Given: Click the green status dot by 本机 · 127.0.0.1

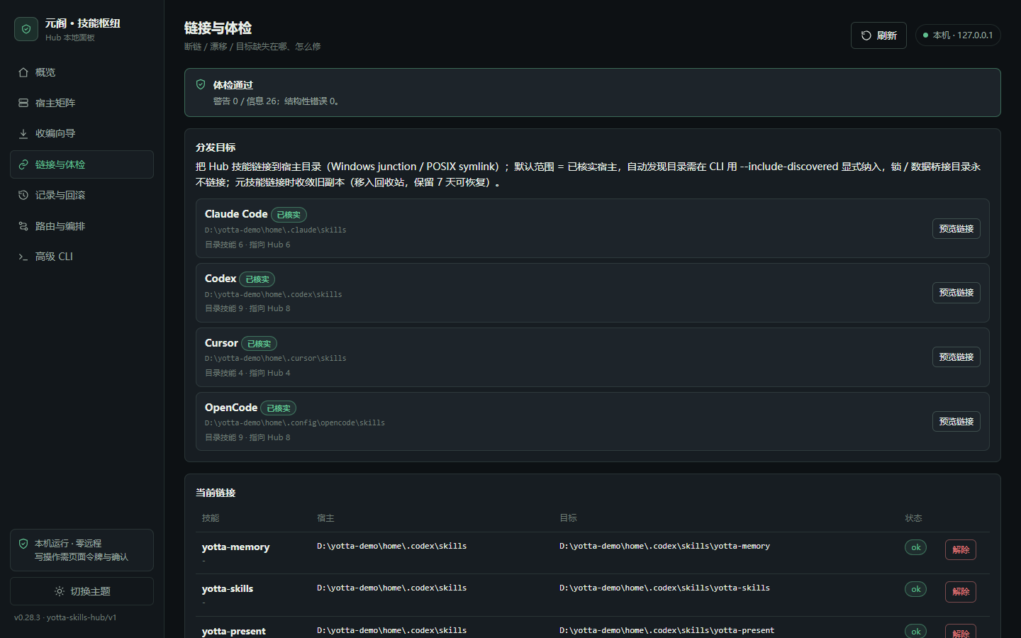Looking at the screenshot, I should pos(925,35).
